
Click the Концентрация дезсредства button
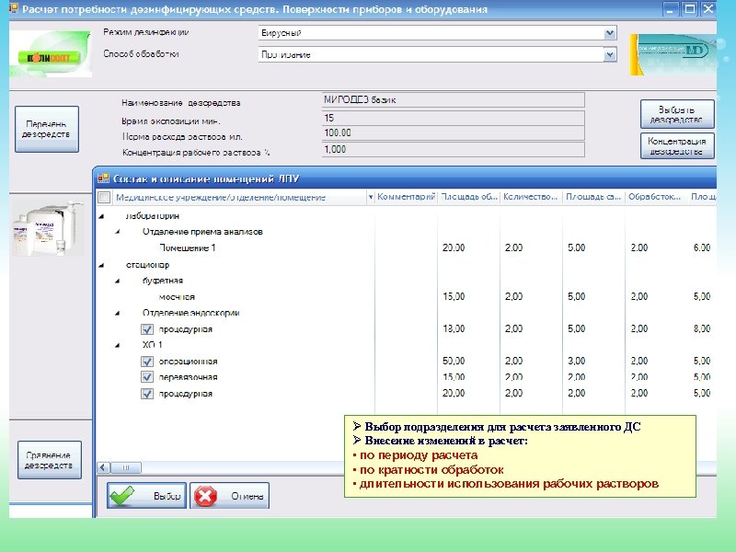pyautogui.click(x=677, y=146)
